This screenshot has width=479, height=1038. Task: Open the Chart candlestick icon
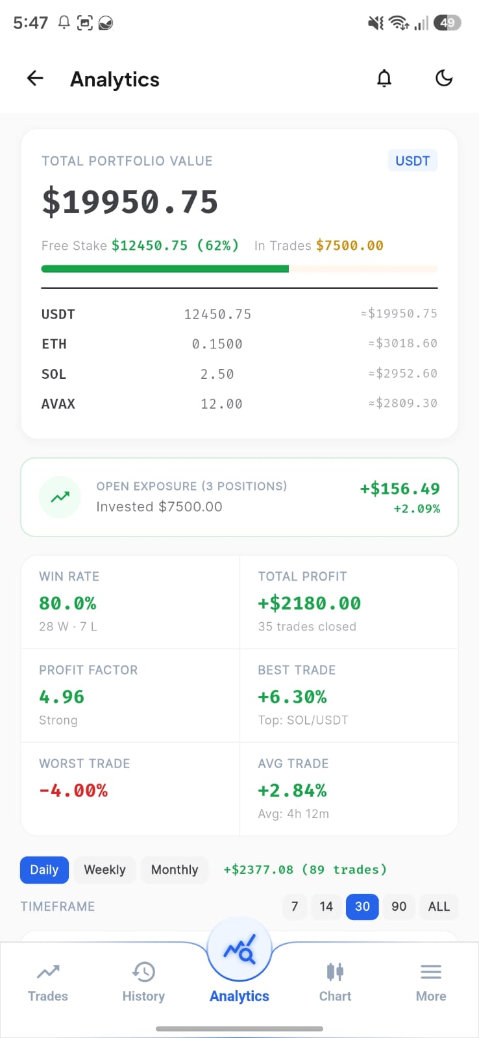[335, 971]
